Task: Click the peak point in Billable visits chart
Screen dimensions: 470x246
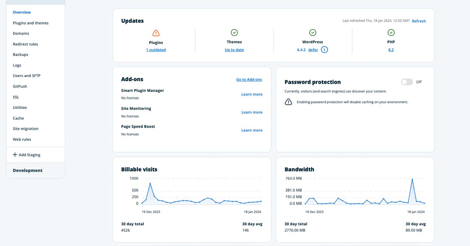Action: pyautogui.click(x=150, y=183)
